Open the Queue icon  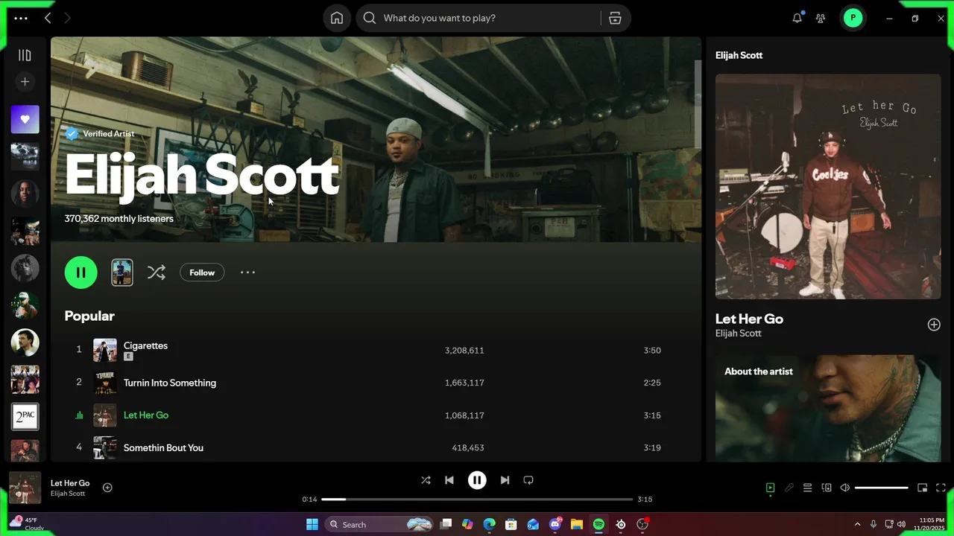807,488
